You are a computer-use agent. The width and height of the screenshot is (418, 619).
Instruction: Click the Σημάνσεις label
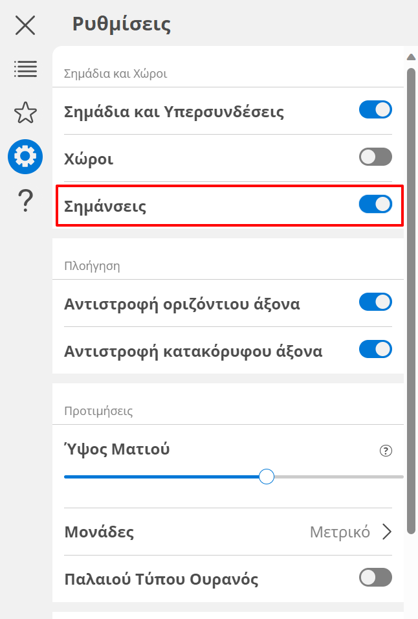105,207
